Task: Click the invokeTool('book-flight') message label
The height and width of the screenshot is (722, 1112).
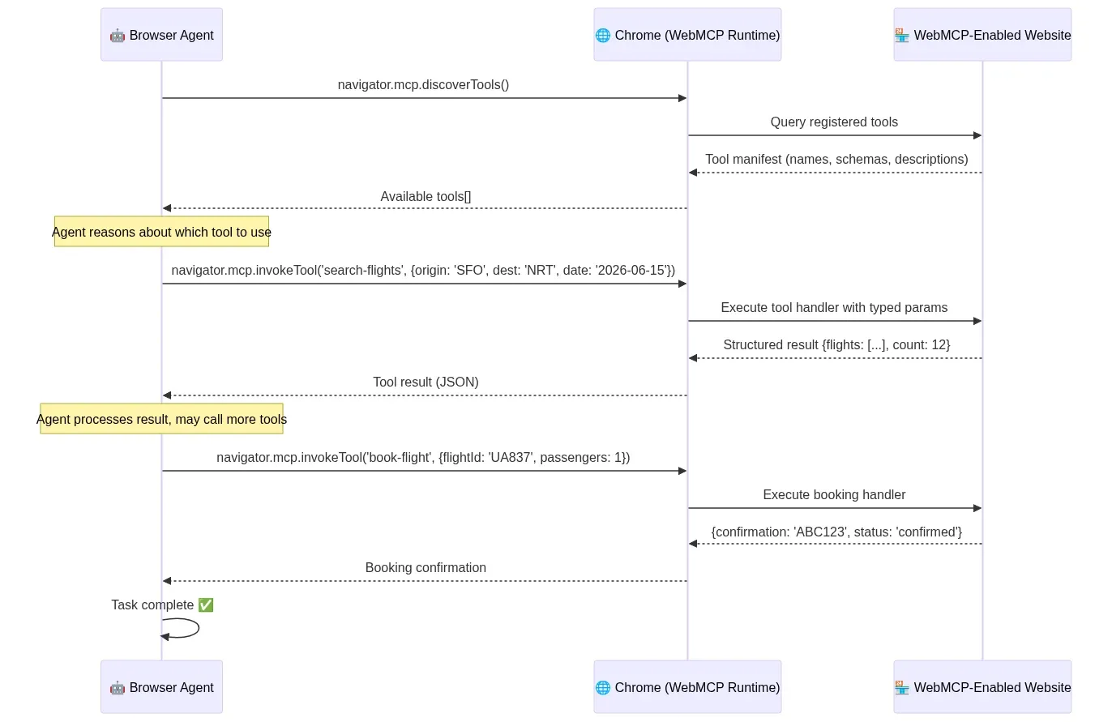Action: [423, 457]
